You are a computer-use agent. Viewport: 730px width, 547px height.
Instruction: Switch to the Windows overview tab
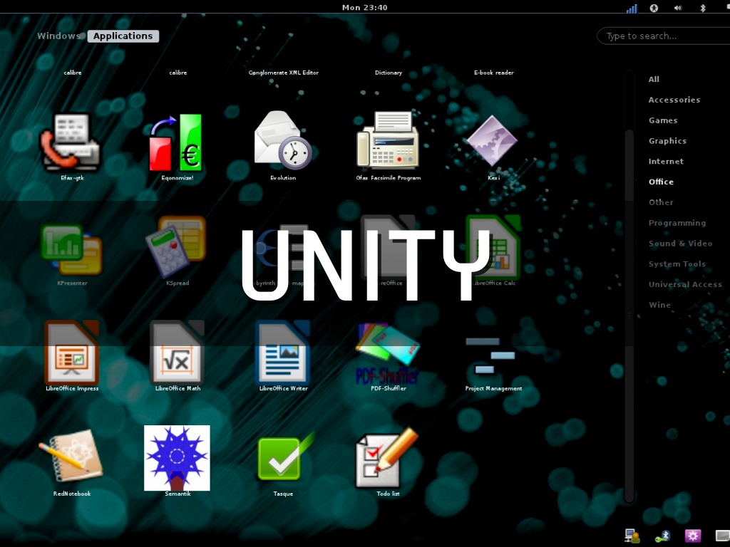click(58, 36)
